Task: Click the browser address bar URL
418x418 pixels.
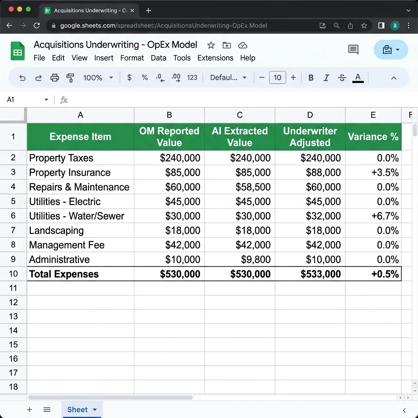Action: coord(163,26)
